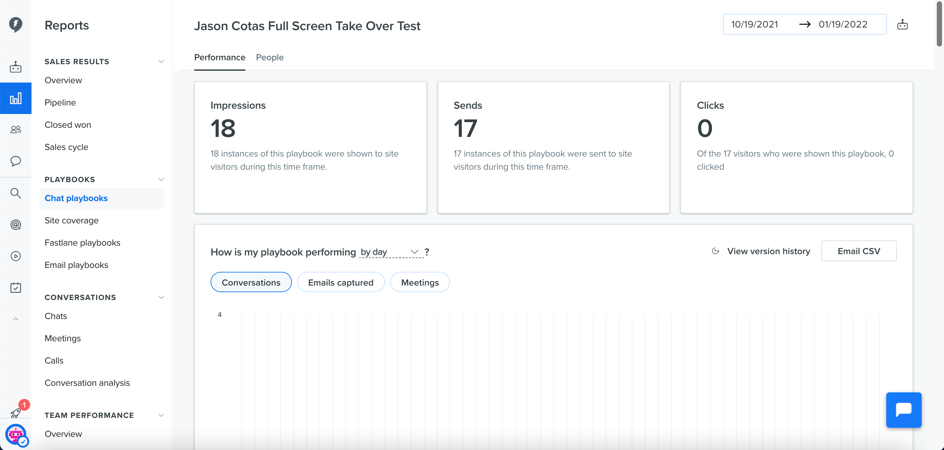Click the bot icon beside the date range
Screen dimensions: 944x450
click(x=902, y=25)
